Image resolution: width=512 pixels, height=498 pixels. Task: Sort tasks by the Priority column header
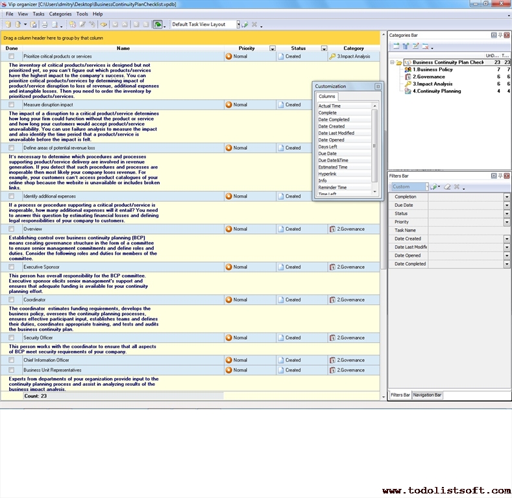pyautogui.click(x=247, y=48)
